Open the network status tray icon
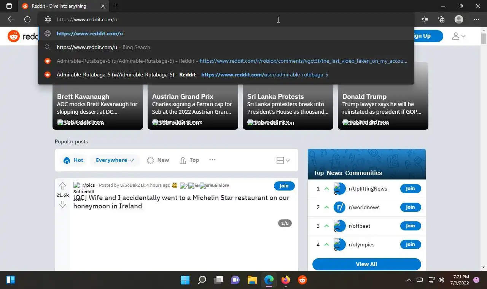Screen dimensions: 487x289 (431, 280)
